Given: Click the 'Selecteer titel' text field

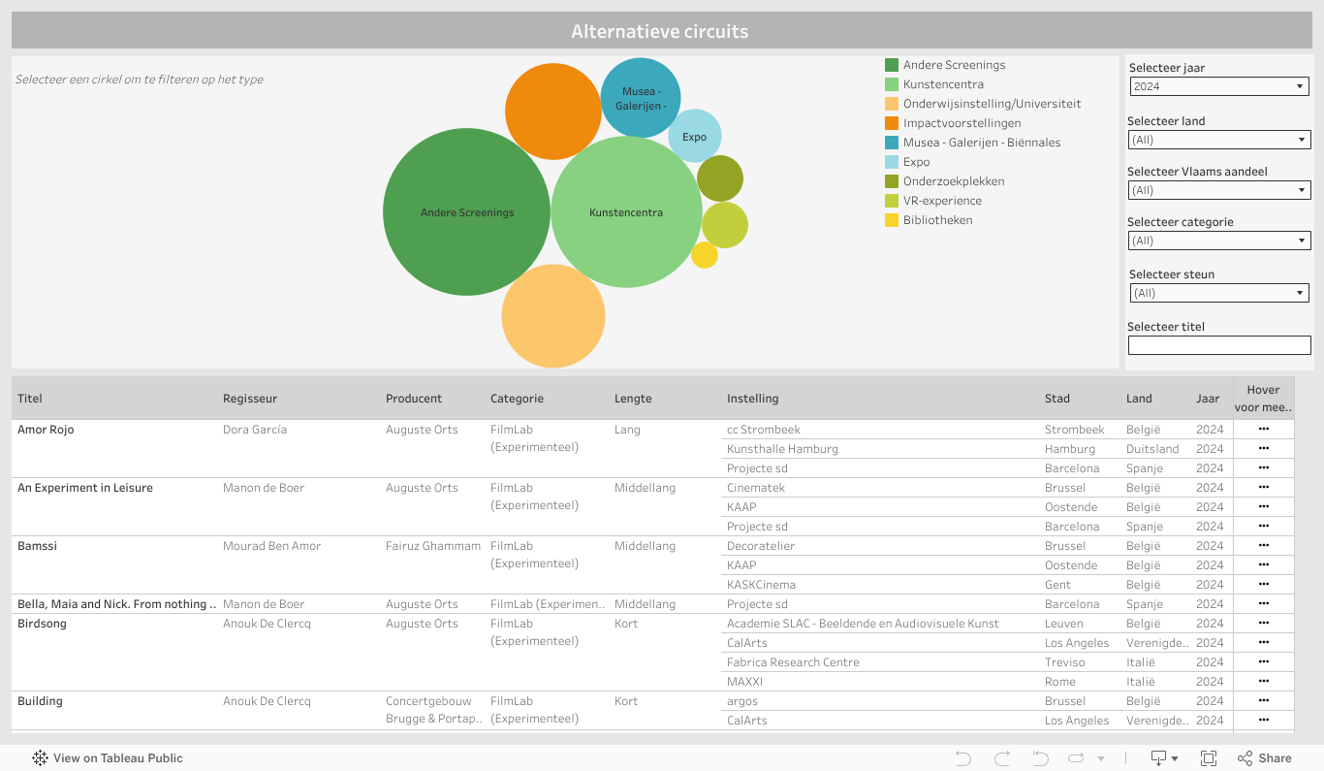Looking at the screenshot, I should point(1218,345).
